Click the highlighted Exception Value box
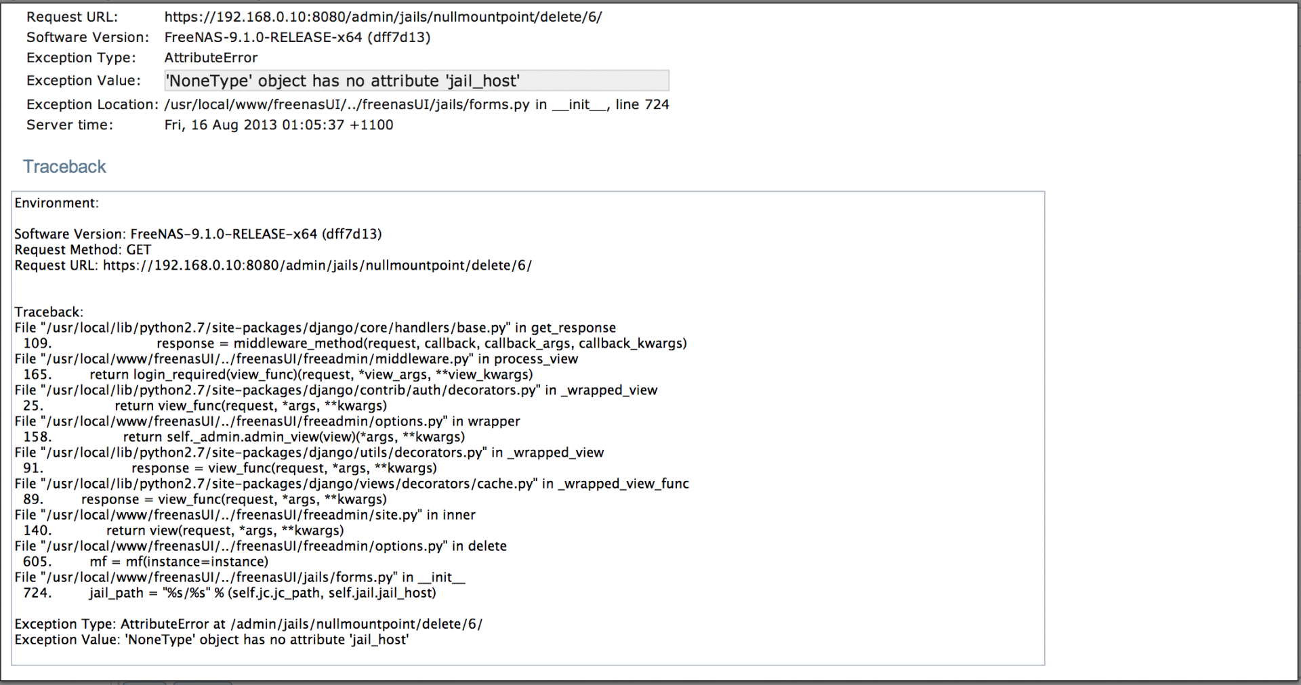1301x685 pixels. (416, 81)
